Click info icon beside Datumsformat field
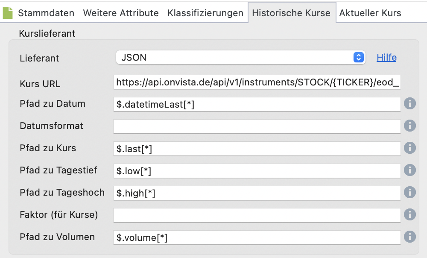This screenshot has height=258, width=427. coord(409,126)
